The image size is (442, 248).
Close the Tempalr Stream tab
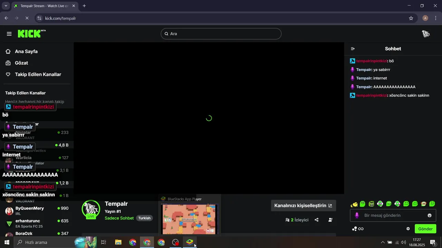click(74, 6)
